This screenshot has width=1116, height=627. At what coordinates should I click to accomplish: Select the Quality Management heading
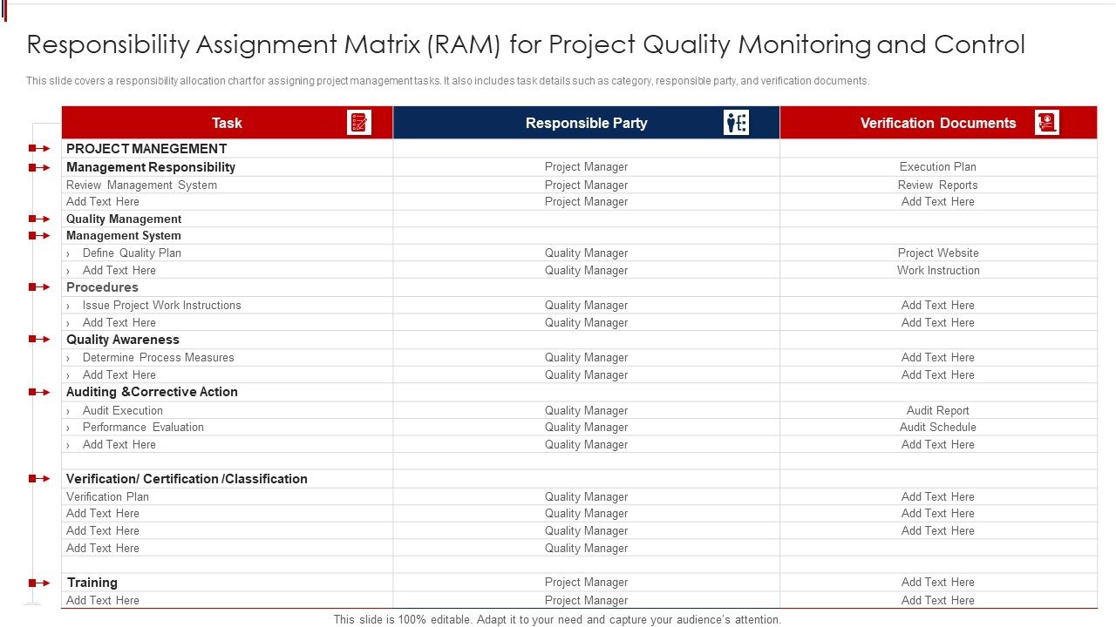pyautogui.click(x=124, y=219)
